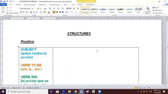168x94 pixels.
Task: Expand the numbered list dropdown
Action: (x=60, y=9)
